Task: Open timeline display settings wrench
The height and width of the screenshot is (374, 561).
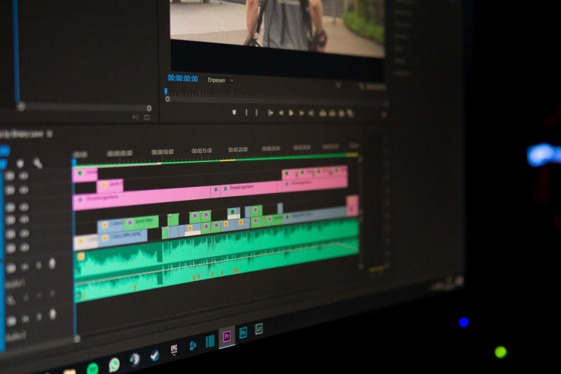Action: [x=37, y=163]
